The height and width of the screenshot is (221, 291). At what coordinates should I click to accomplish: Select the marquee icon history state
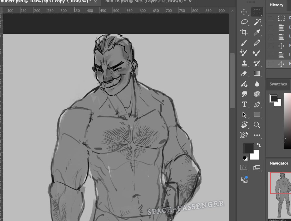coord(281,18)
